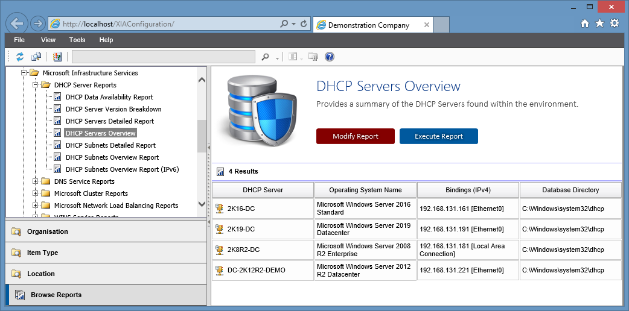Expand the DNS Service Reports folder
The width and height of the screenshot is (629, 311).
(35, 181)
